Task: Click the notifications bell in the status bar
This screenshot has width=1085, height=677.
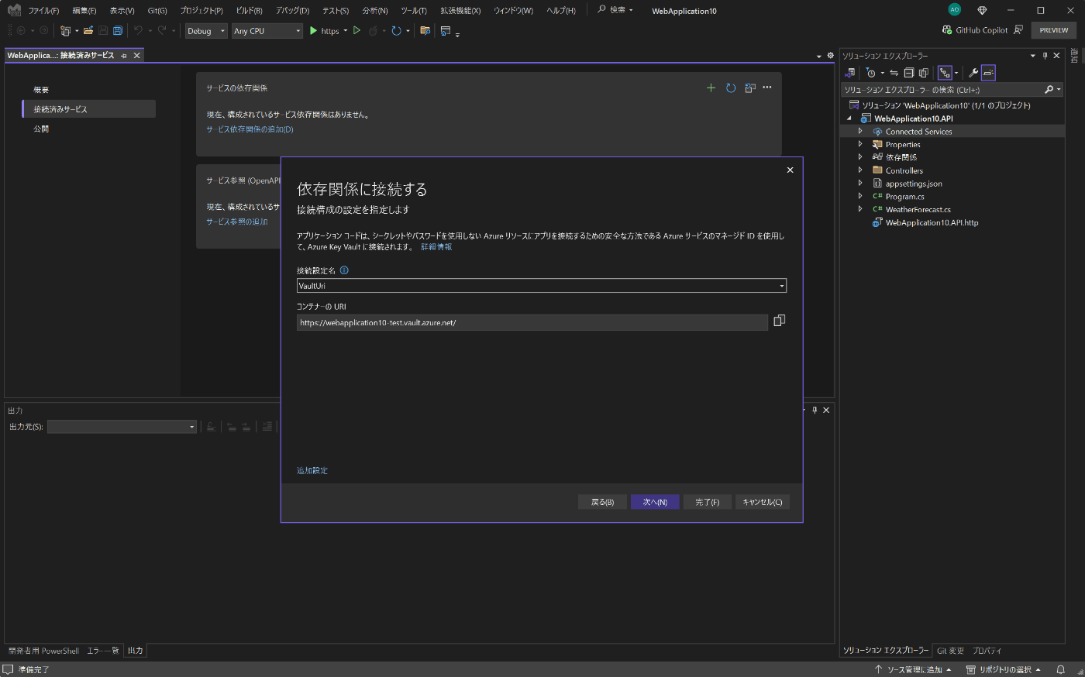Action: 1060,670
